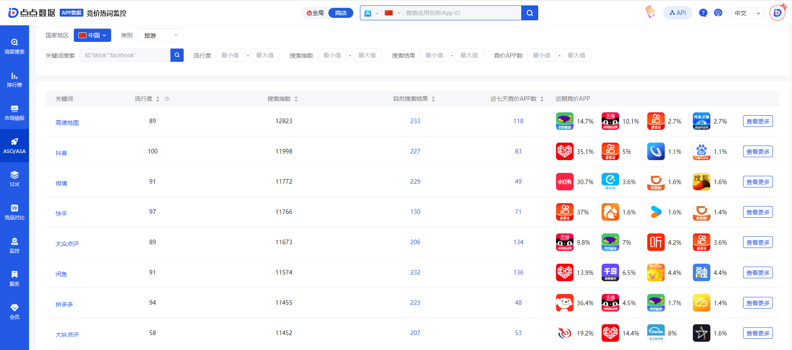The height and width of the screenshot is (350, 792).
Task: Switch to 全局 mode toggle
Action: click(x=316, y=13)
